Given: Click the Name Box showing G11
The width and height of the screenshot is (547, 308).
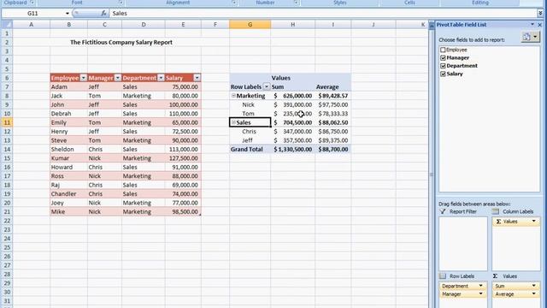Looking at the screenshot, I should [x=32, y=14].
